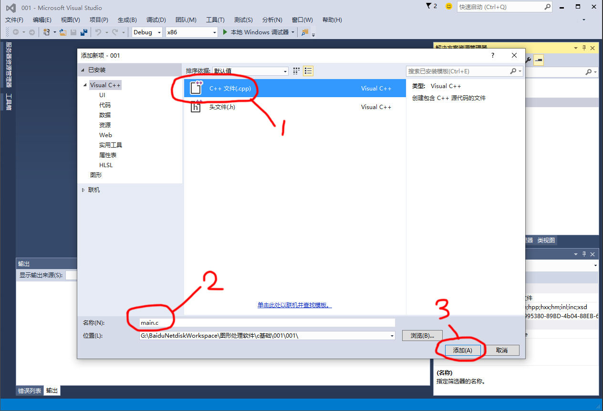Switch to the 输出 tab
603x411 pixels.
[52, 391]
